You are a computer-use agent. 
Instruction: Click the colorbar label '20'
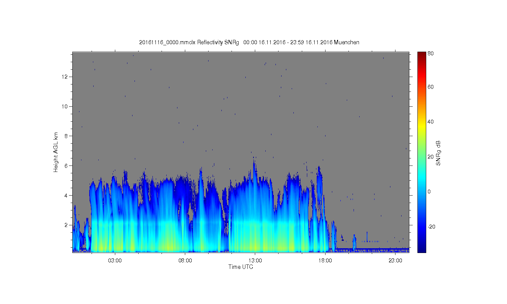pos(431,157)
